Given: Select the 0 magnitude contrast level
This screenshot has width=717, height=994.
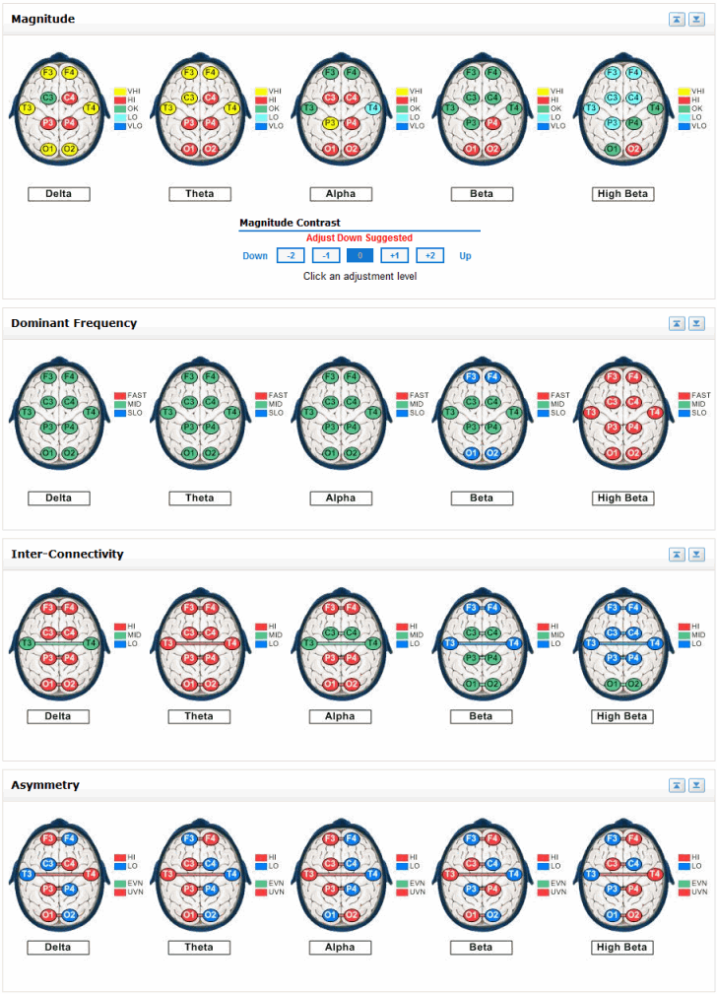Looking at the screenshot, I should click(359, 256).
